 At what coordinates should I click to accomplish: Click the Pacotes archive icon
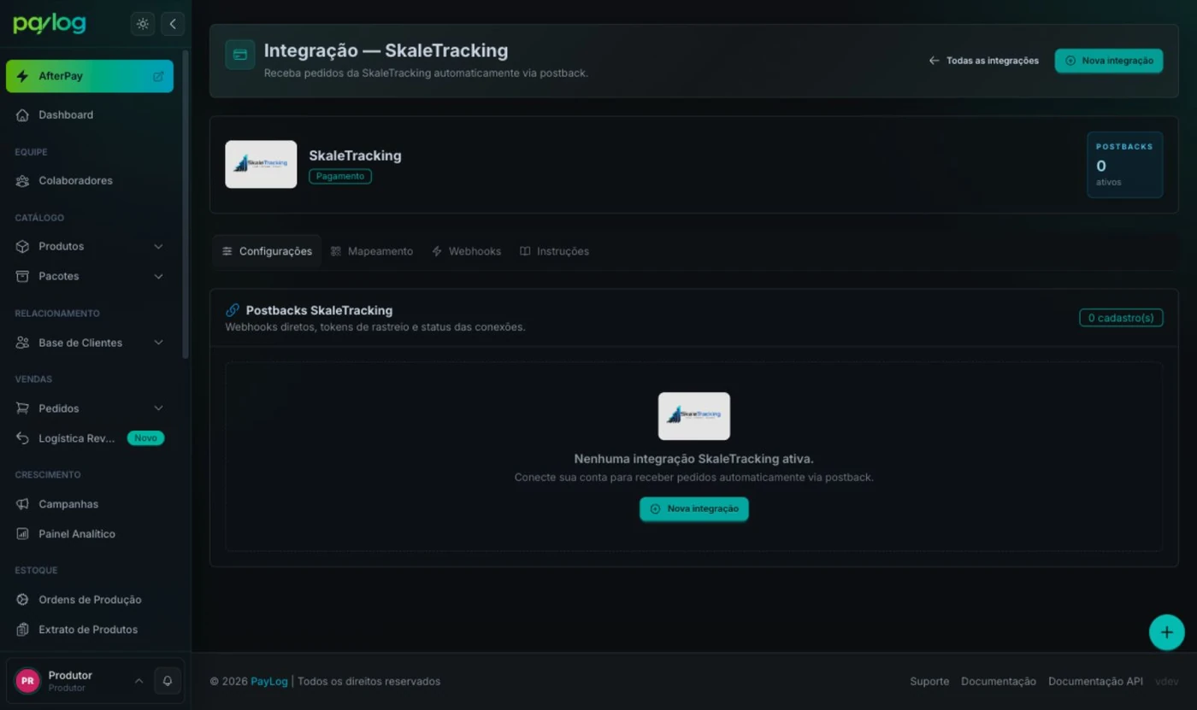click(x=22, y=276)
